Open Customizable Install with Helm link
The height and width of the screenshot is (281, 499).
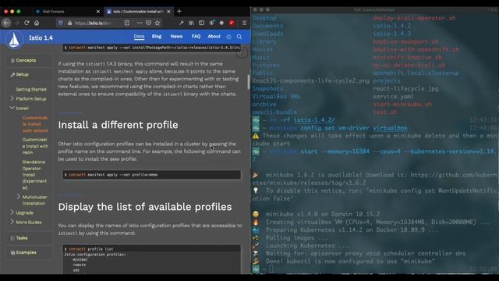click(x=35, y=146)
